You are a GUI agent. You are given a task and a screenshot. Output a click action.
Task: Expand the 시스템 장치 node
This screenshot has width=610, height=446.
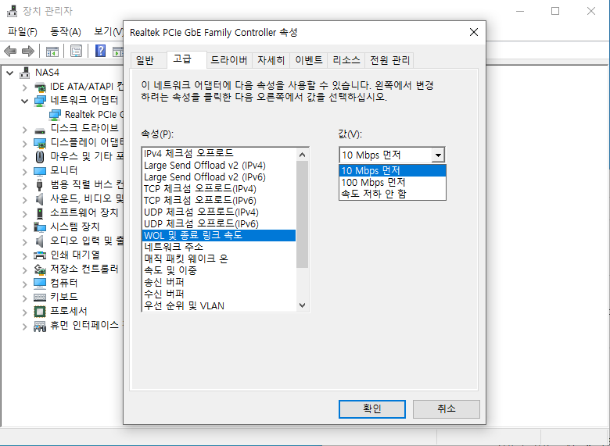[x=25, y=227]
